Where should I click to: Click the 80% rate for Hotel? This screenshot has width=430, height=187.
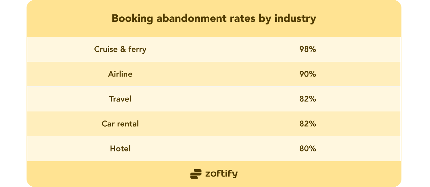[x=308, y=148]
